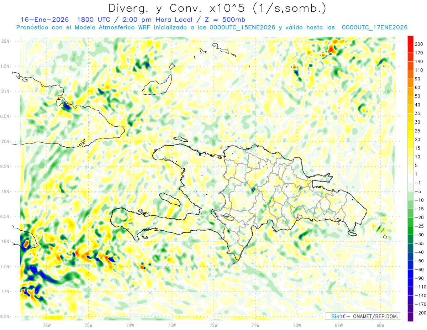Click the '6.5N' latitude label
This screenshot has width=427, height=330.
4,316
